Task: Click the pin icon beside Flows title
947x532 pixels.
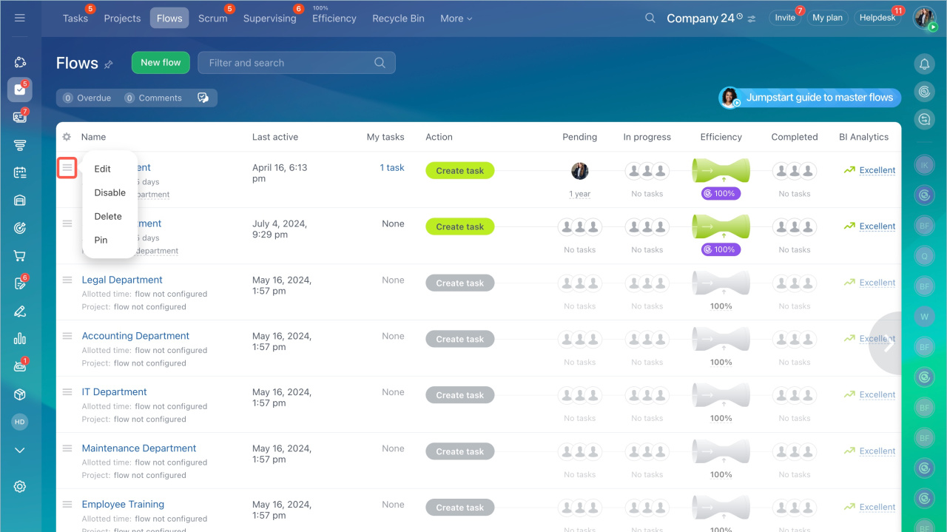Action: [109, 64]
